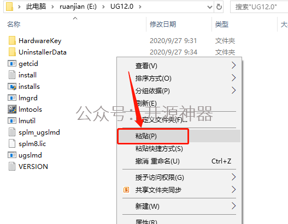Open the address bar history dropdown
The width and height of the screenshot is (288, 224).
coord(209,7)
